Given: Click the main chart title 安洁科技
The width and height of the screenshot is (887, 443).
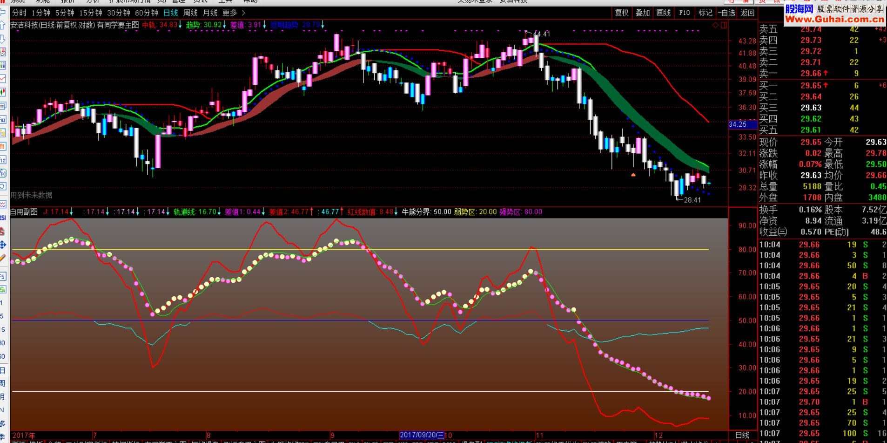Looking at the screenshot, I should coord(74,25).
